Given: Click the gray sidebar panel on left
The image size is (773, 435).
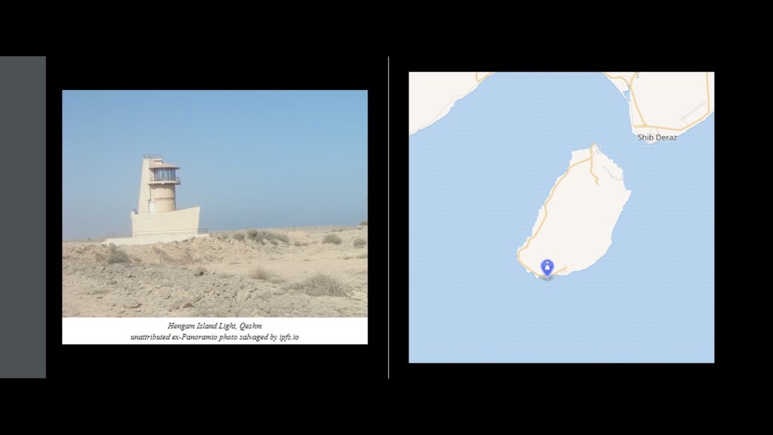Looking at the screenshot, I should point(23,217).
